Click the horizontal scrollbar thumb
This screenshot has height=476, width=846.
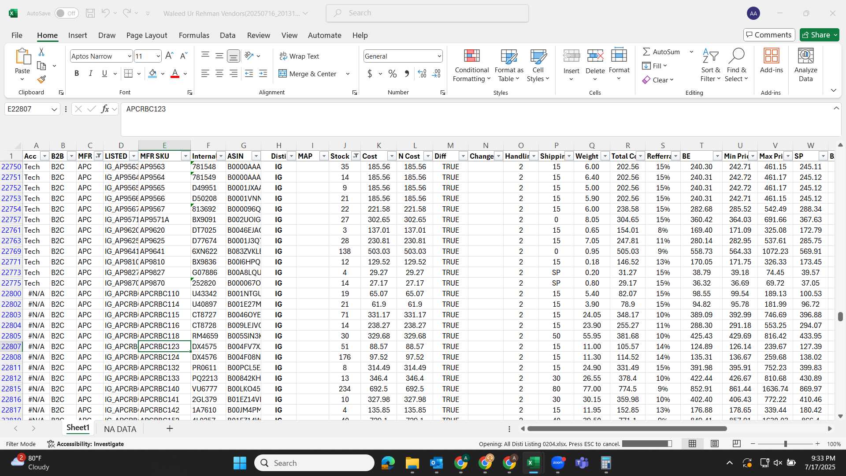[627, 428]
